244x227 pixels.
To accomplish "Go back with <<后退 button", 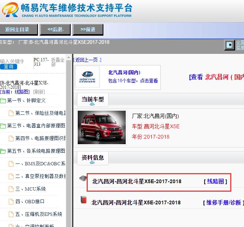I will pyautogui.click(x=55, y=30).
